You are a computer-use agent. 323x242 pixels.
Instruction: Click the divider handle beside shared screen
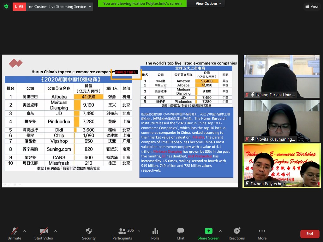click(240, 121)
